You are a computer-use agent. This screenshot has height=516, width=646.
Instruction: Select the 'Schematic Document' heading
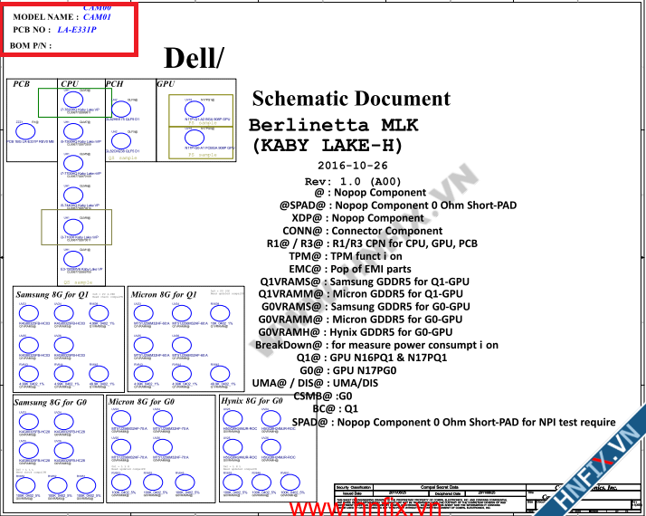coord(351,99)
